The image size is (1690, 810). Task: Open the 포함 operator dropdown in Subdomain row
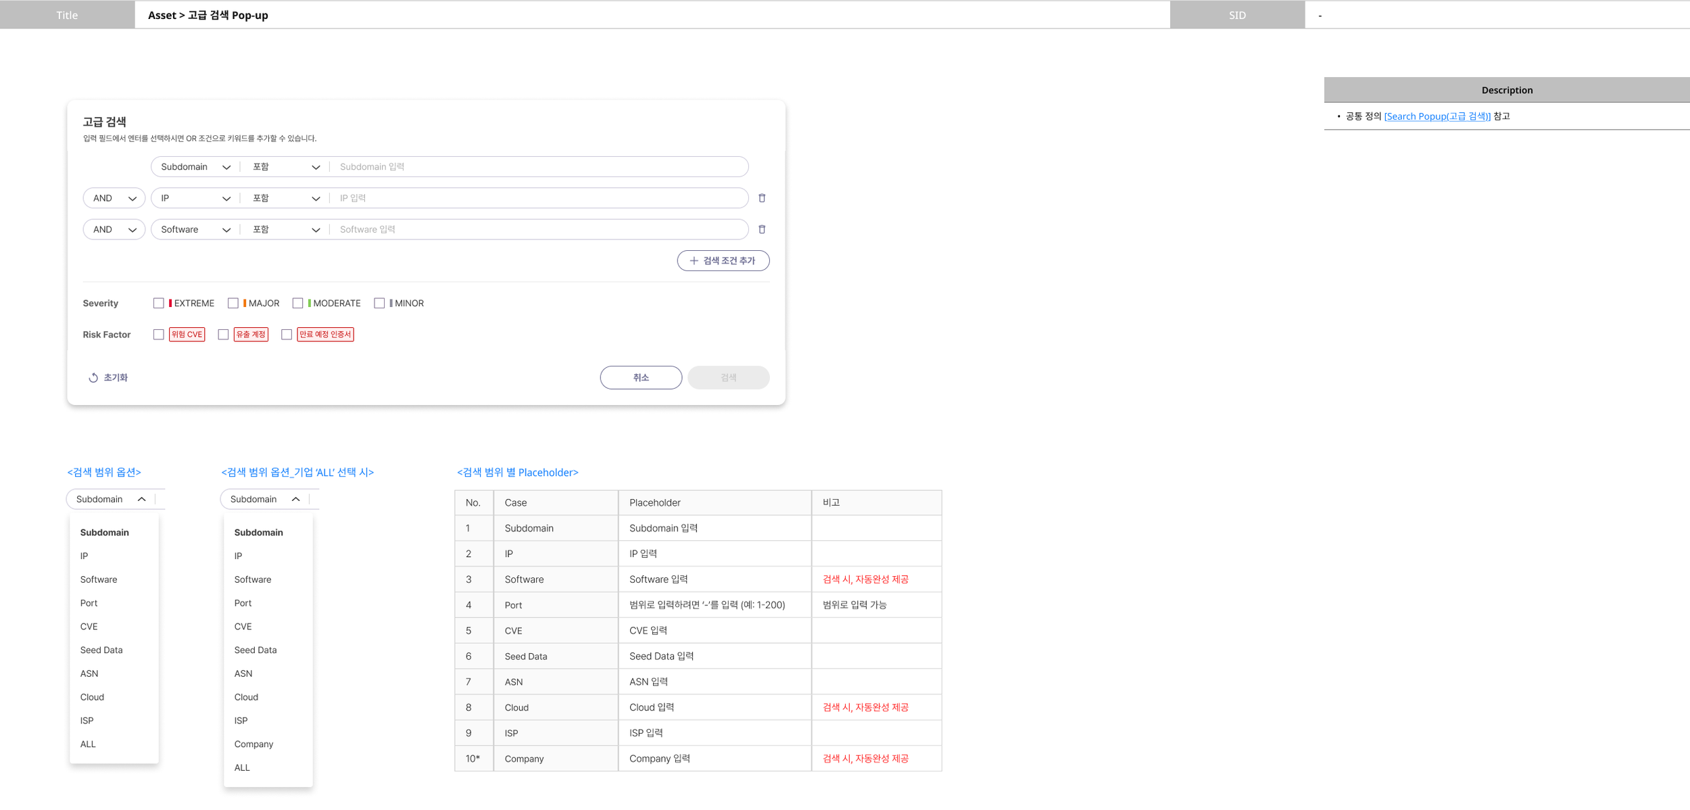pyautogui.click(x=286, y=167)
